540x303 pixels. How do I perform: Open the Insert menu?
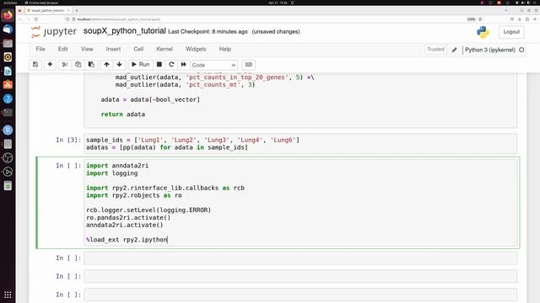[x=113, y=49]
